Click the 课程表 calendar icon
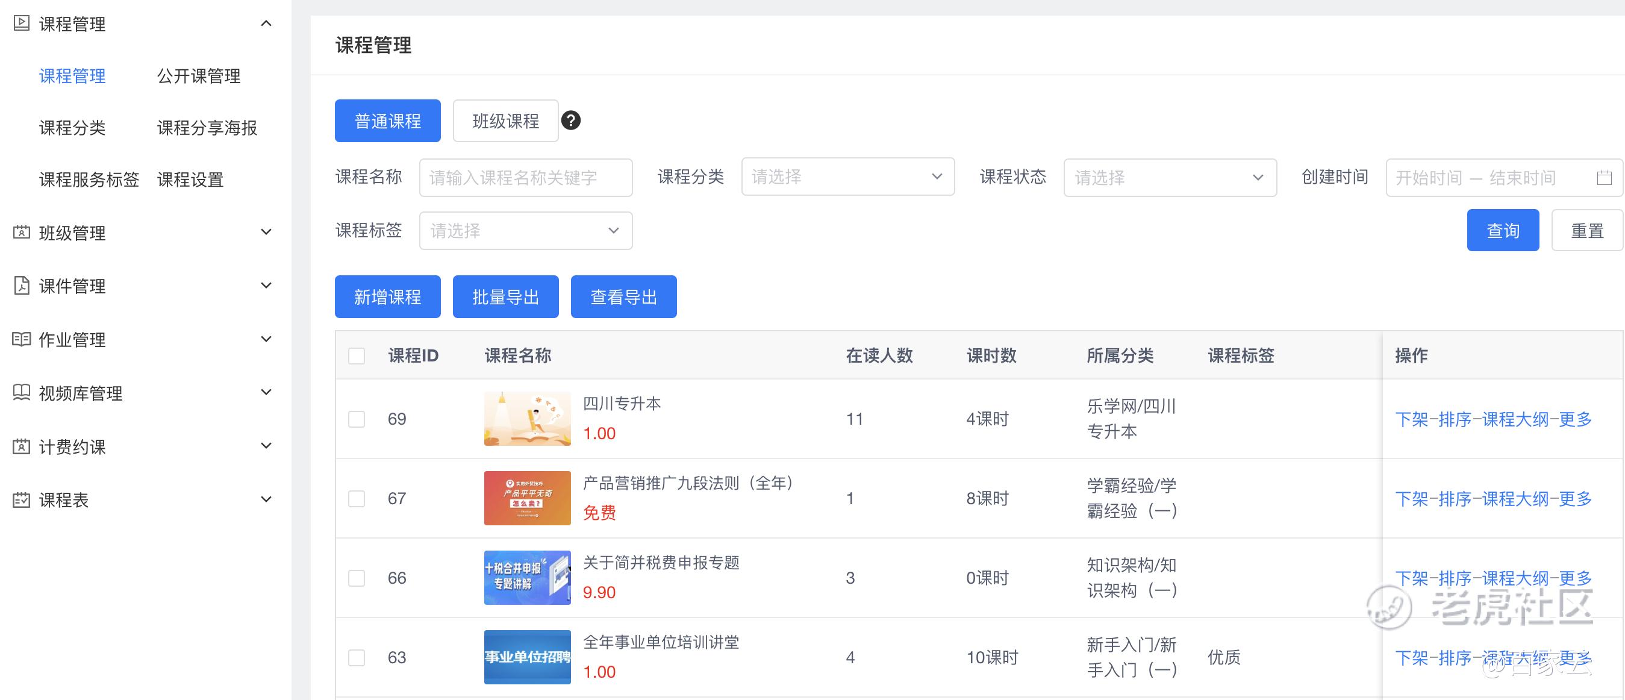Screen dimensions: 1625x700 coord(22,500)
